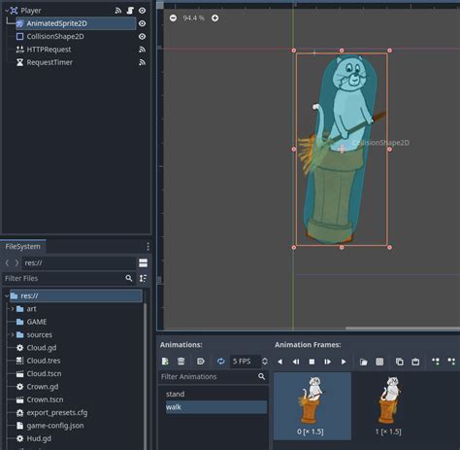This screenshot has width=460, height=450.
Task: Paste animation frame
Action: pyautogui.click(x=415, y=362)
